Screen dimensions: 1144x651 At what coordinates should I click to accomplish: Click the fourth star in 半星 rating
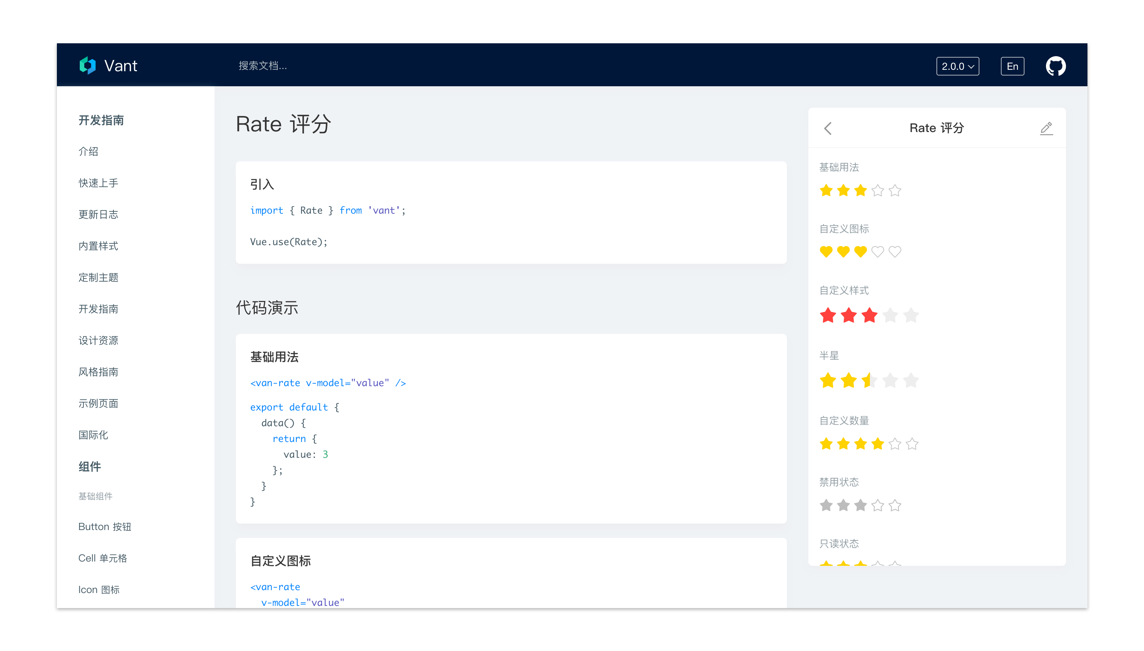click(890, 381)
